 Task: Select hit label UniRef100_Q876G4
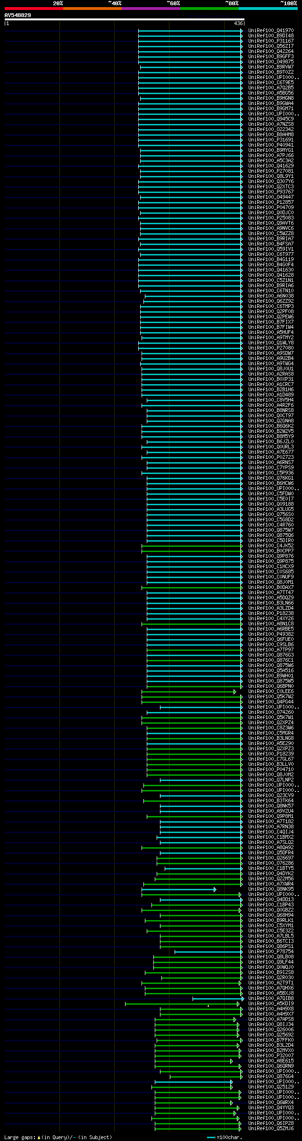[271, 1077]
